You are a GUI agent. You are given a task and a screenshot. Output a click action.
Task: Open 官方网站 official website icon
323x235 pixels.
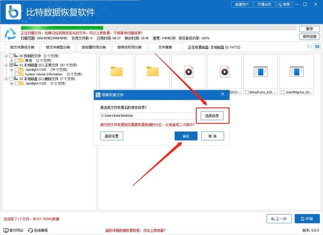pos(6,230)
